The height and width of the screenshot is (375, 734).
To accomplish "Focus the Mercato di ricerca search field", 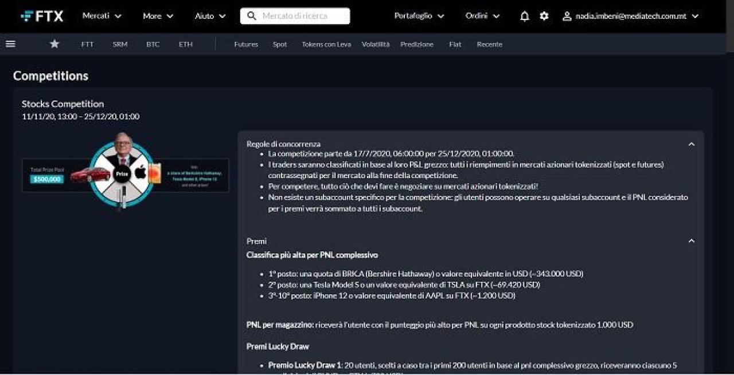I will click(295, 16).
